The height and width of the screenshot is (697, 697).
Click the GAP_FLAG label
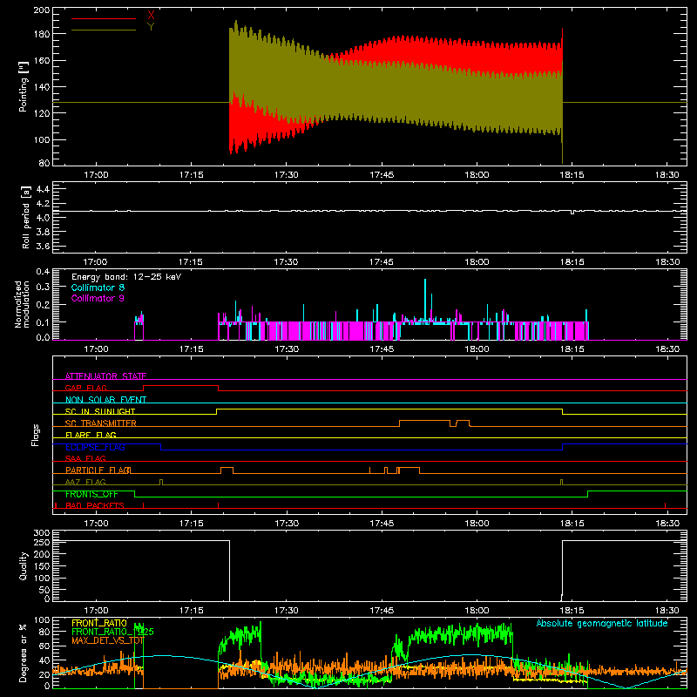point(85,388)
